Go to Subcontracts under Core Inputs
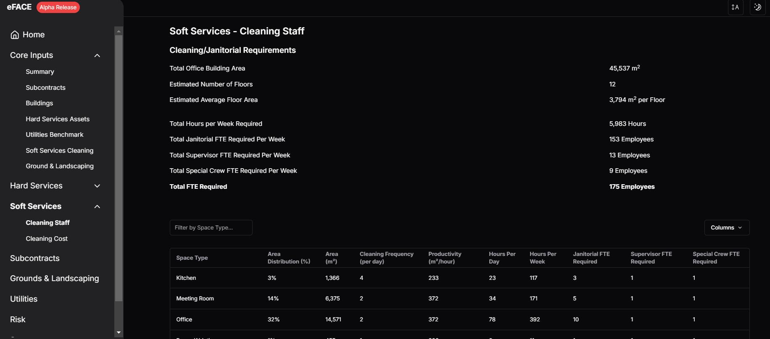 click(x=45, y=88)
